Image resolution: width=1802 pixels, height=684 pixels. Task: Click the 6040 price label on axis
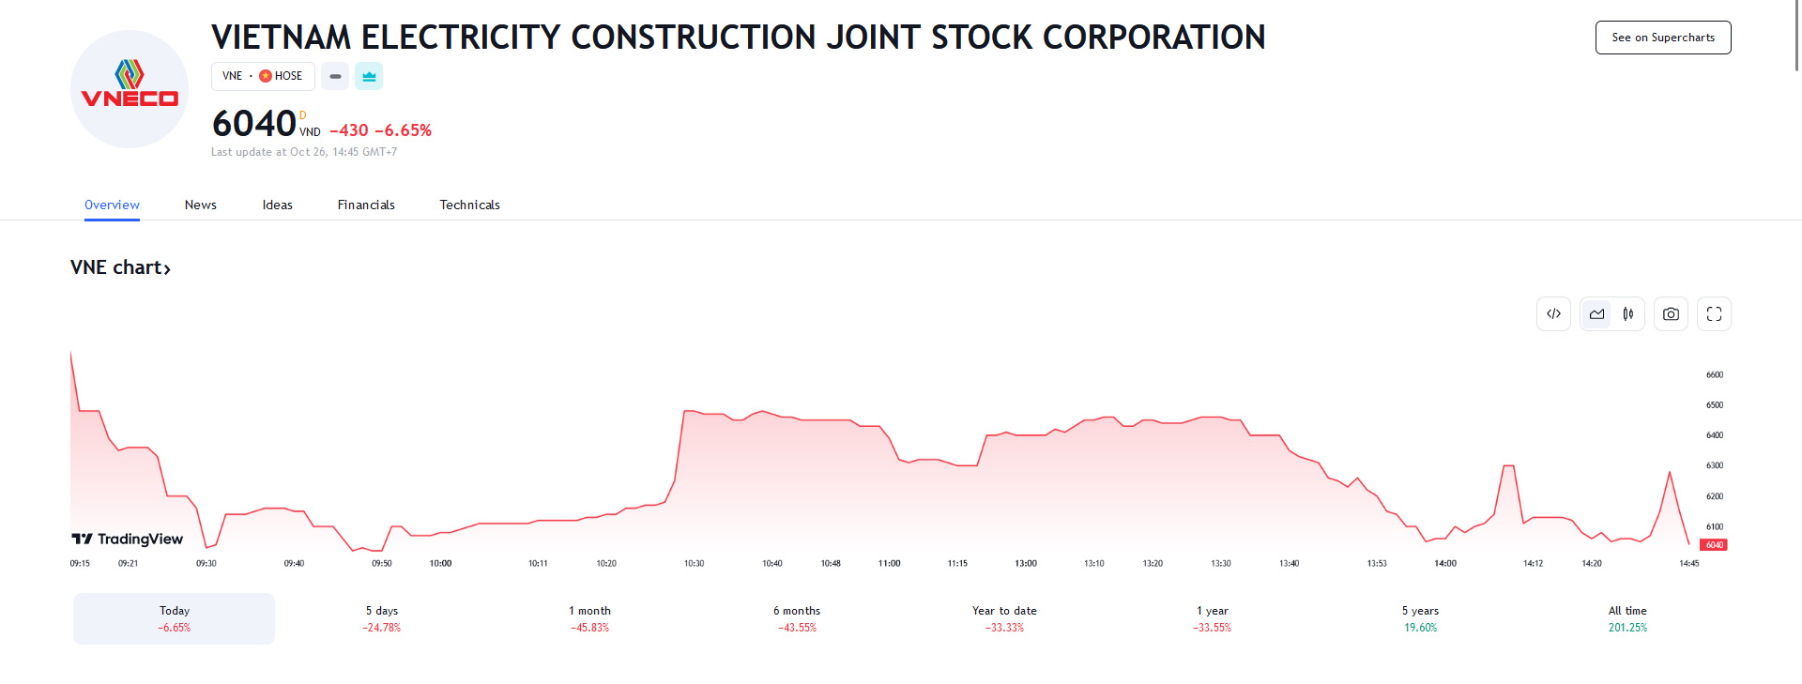click(x=1714, y=545)
